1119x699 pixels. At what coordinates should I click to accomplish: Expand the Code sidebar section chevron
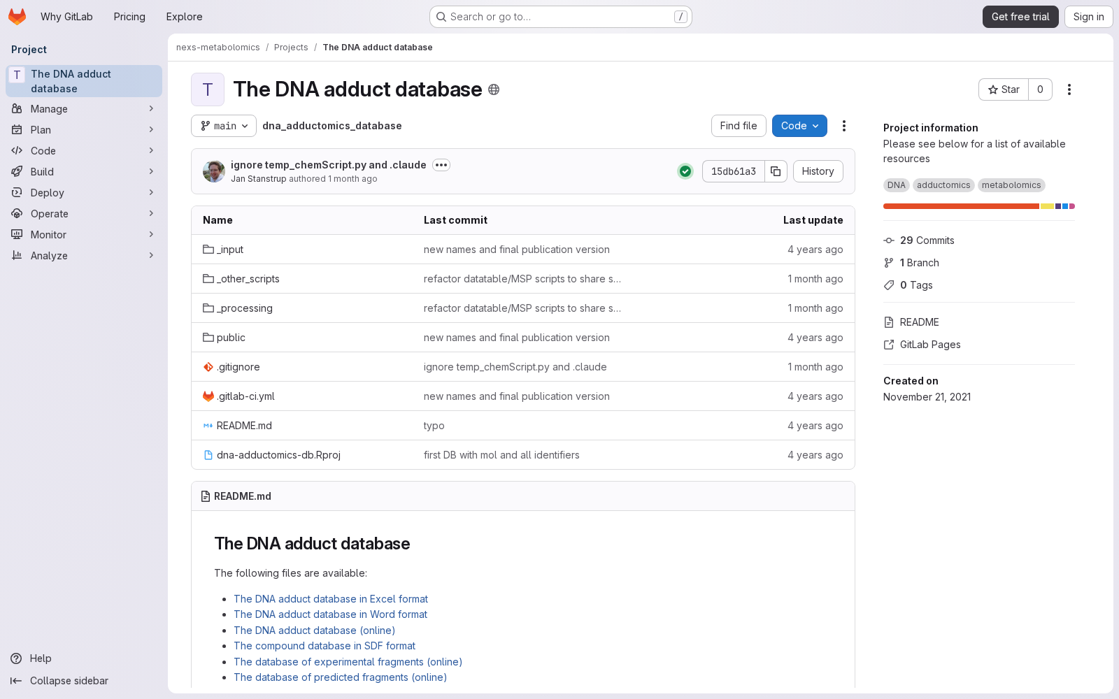[151, 151]
